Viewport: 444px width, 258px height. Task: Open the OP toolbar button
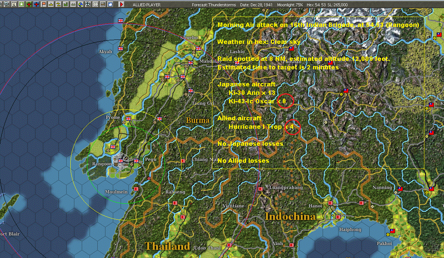(x=95, y=4)
